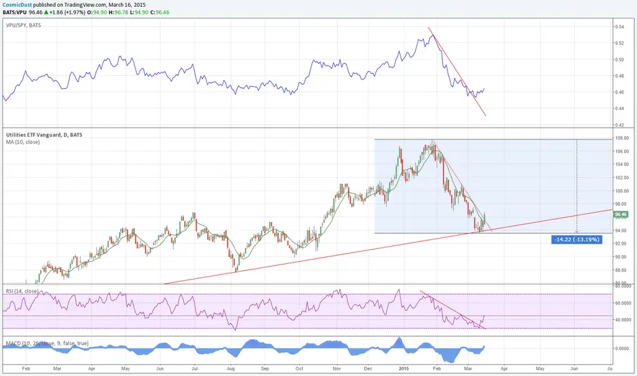Select the light blue price-range measurement box
Viewport: 637px width, 376px height.
(x=493, y=186)
